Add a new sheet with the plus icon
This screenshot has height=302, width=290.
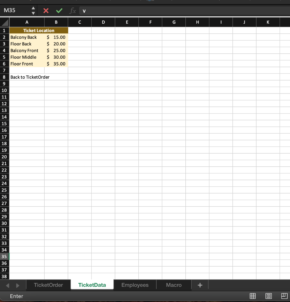point(200,285)
